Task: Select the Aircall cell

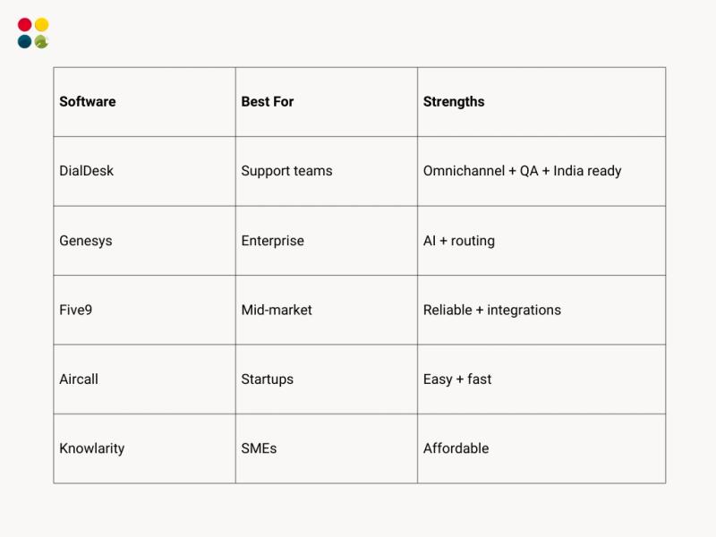Action: pos(144,379)
